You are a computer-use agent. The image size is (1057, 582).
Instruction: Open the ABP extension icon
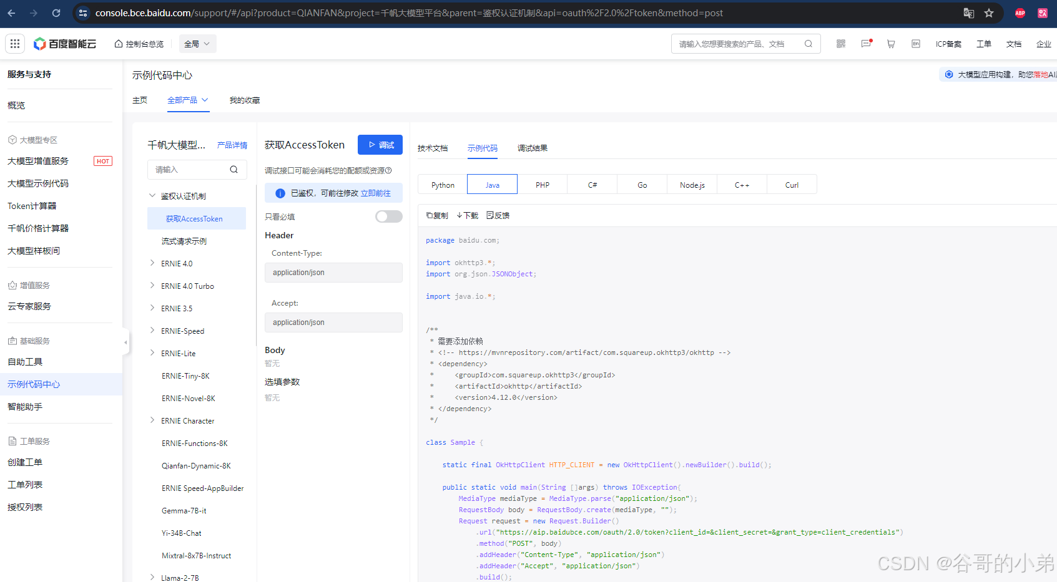click(x=1020, y=13)
